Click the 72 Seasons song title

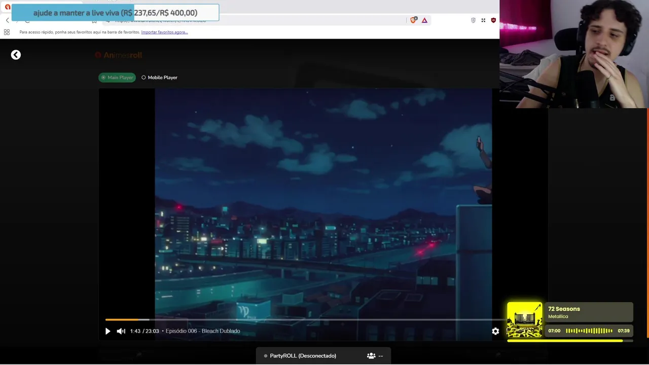pos(564,309)
